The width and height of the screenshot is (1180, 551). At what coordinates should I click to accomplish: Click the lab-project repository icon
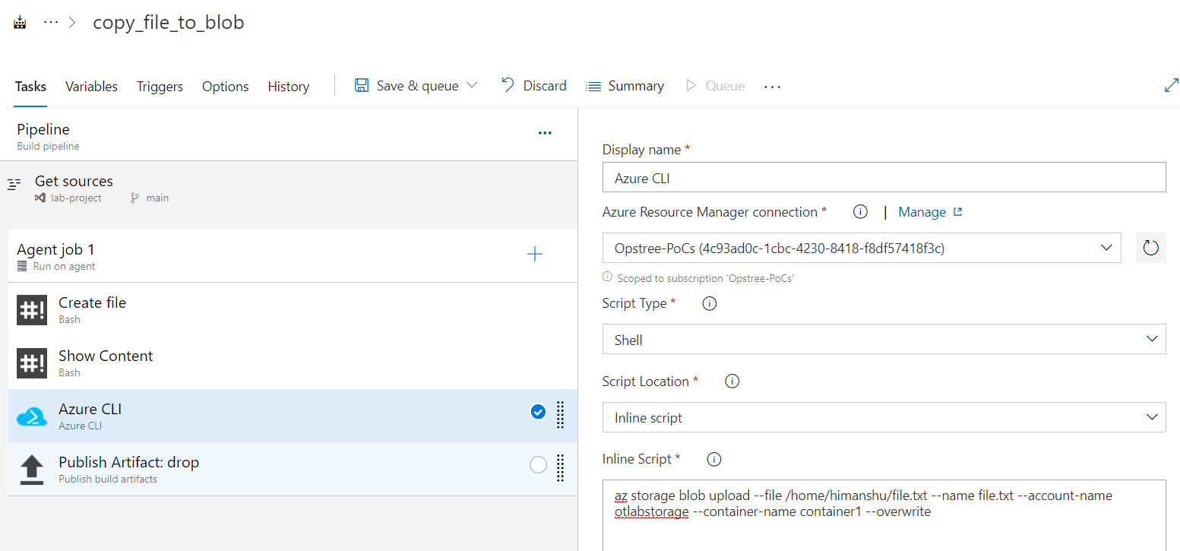(x=40, y=198)
